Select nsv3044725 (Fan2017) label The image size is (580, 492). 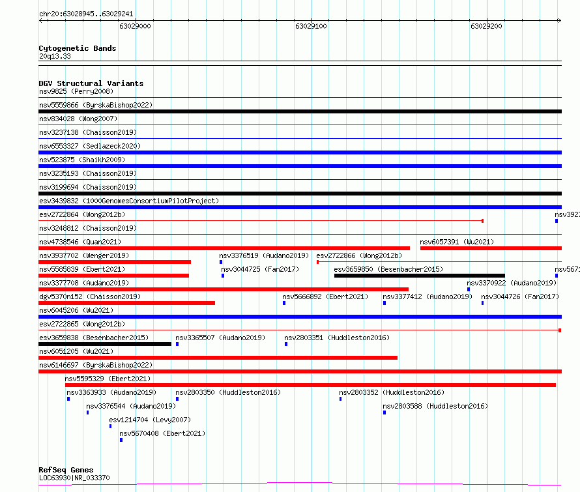click(260, 269)
